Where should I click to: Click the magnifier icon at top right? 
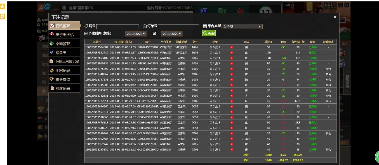pos(347,5)
